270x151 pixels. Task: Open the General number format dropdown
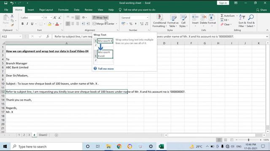pos(147,18)
